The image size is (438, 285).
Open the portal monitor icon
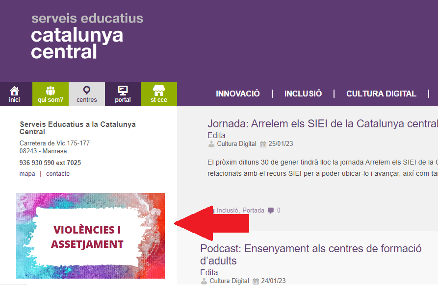123,91
